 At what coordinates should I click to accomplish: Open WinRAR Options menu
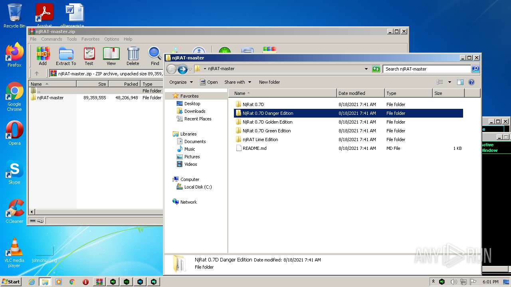pyautogui.click(x=112, y=39)
